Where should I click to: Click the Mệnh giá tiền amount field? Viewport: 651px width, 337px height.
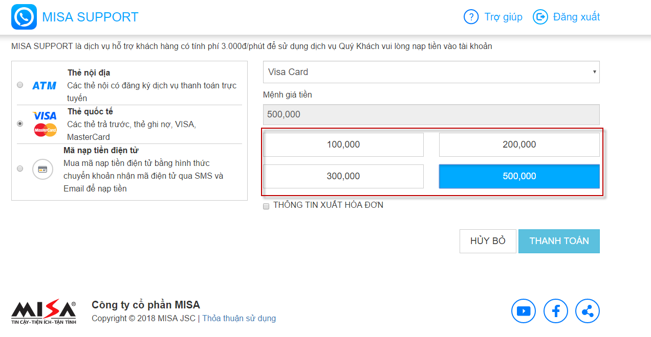point(431,114)
